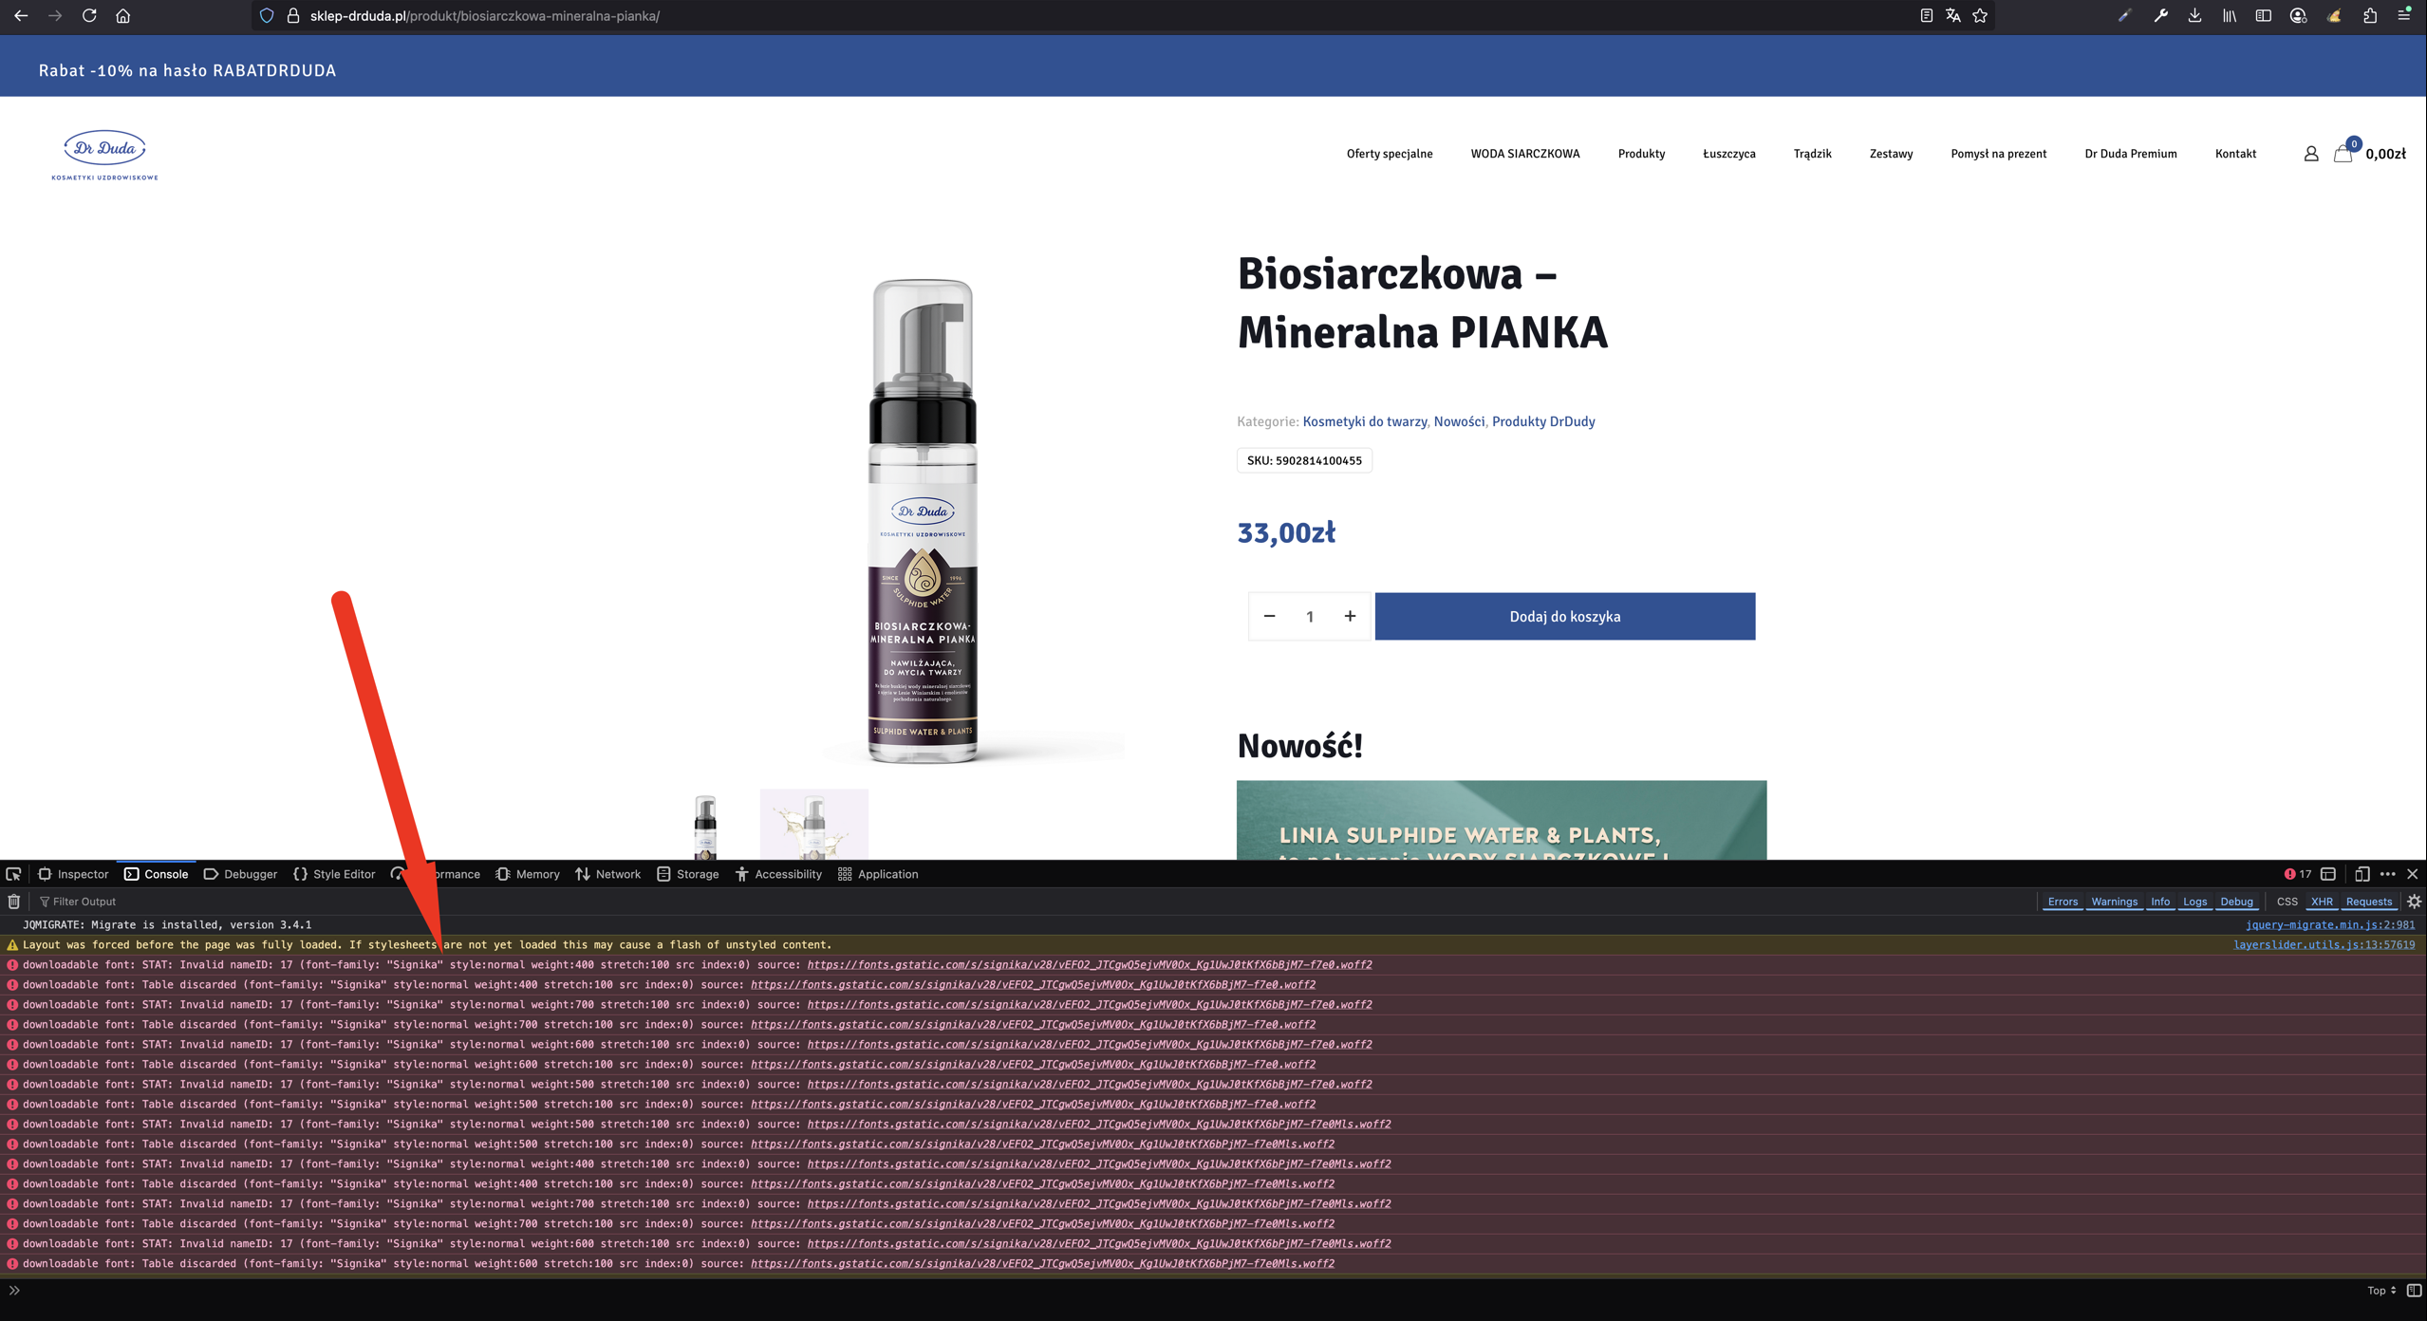The image size is (2427, 1321).
Task: Switch to the Storage tab
Action: 688,874
